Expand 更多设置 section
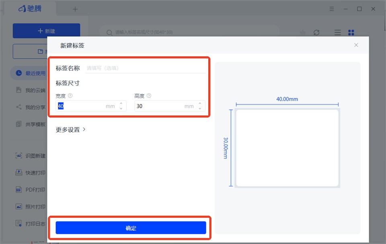386x244 pixels. click(70, 129)
